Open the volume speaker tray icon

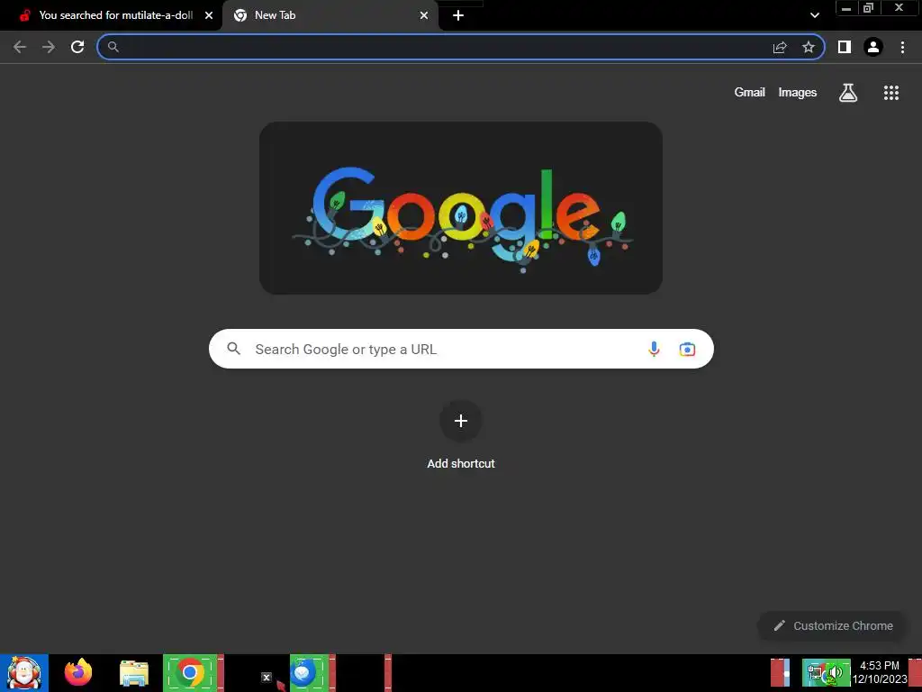[x=836, y=672]
